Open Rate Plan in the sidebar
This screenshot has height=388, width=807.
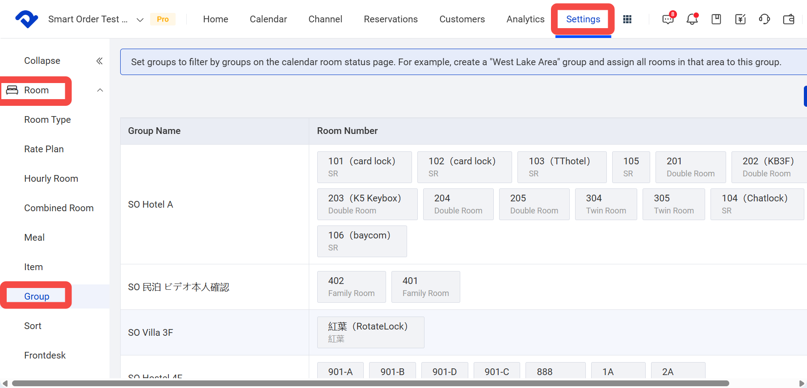pos(44,149)
